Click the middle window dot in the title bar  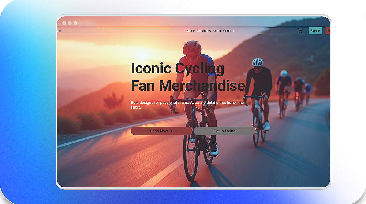(x=70, y=23)
